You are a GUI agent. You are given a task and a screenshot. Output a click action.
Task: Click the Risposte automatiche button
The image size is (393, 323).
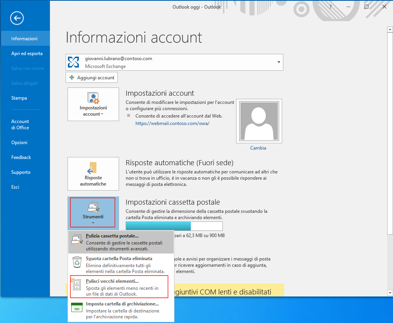[93, 174]
